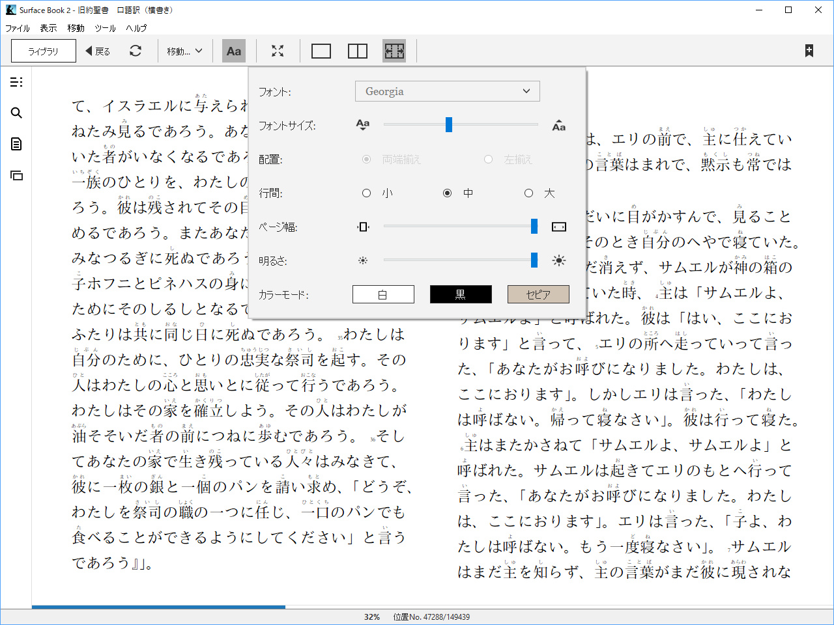The width and height of the screenshot is (834, 625).
Task: Go to ライブラリ library
Action: click(x=44, y=51)
